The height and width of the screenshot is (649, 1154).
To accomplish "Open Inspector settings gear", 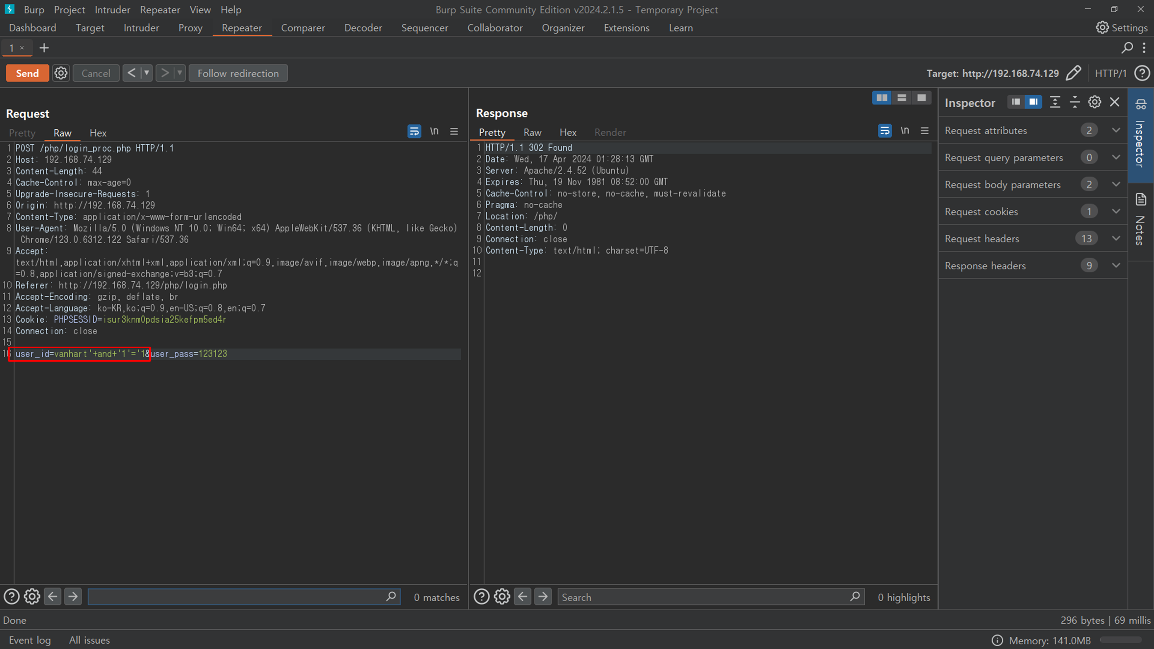I will tap(1094, 102).
